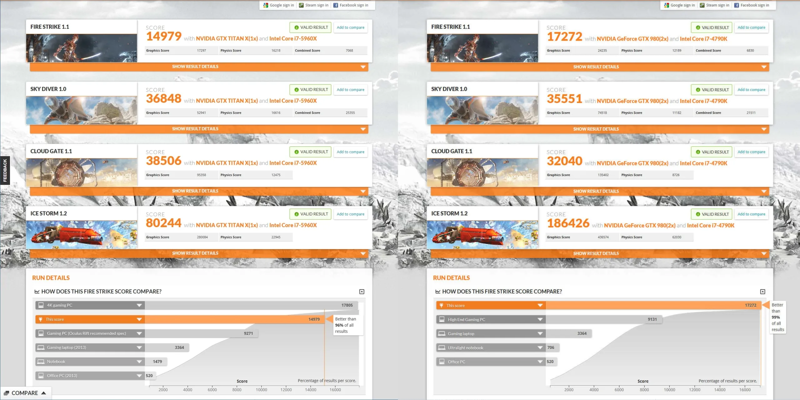Screen dimensions: 800x400
Task: Expand Cloud Gate result details on the TITAN X page
Action: click(x=199, y=191)
